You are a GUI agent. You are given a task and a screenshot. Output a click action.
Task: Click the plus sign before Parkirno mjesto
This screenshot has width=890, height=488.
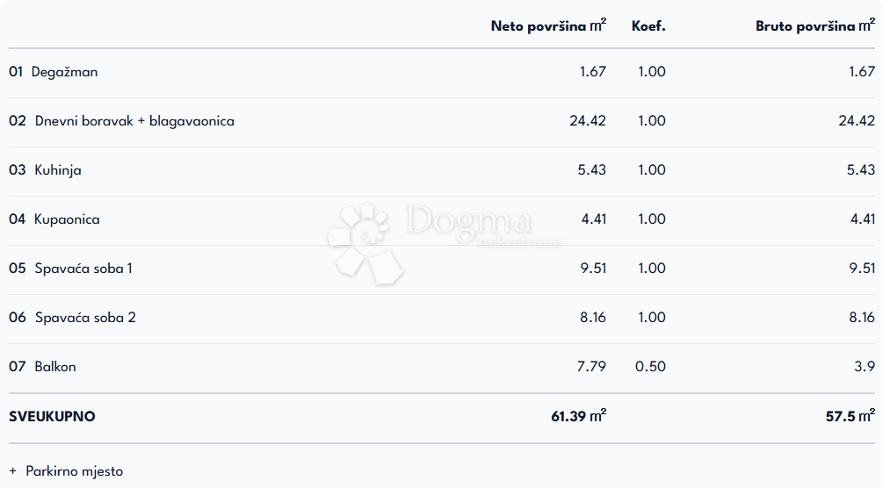point(13,471)
